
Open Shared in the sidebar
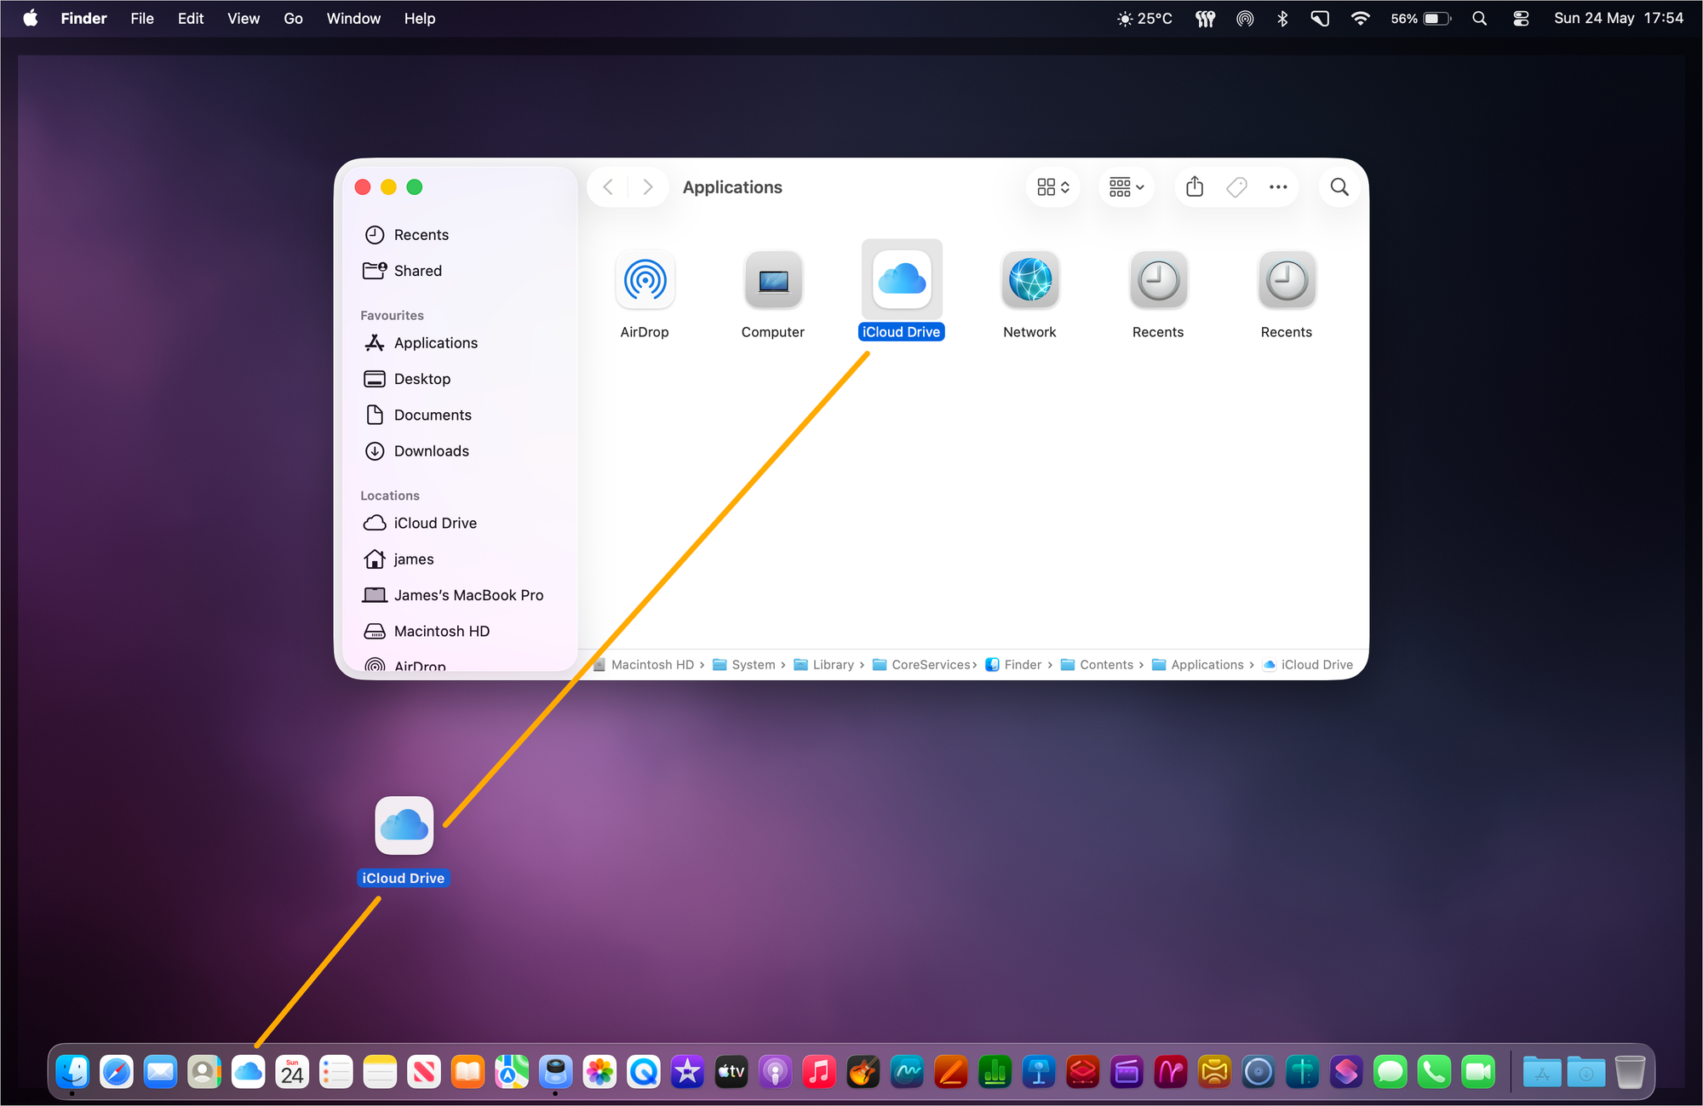pyautogui.click(x=460, y=271)
